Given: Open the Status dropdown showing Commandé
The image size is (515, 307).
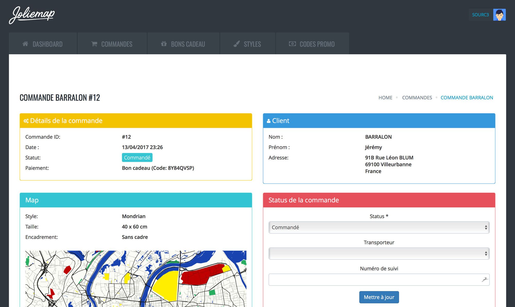Looking at the screenshot, I should pyautogui.click(x=379, y=227).
